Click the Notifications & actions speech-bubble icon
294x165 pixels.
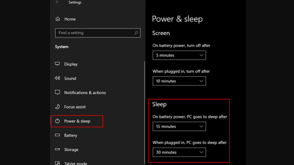coord(57,92)
